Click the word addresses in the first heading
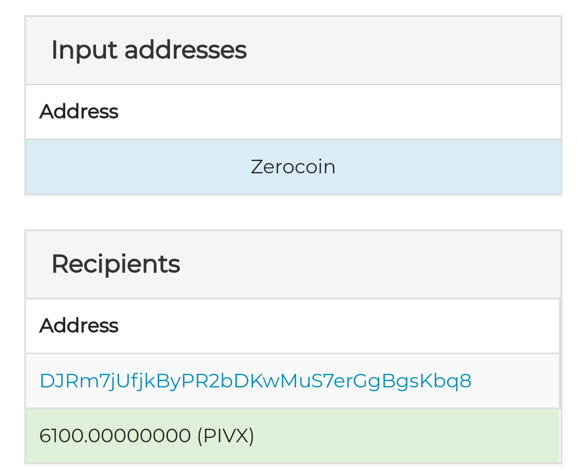Viewport: 578px width, 470px height. click(185, 50)
